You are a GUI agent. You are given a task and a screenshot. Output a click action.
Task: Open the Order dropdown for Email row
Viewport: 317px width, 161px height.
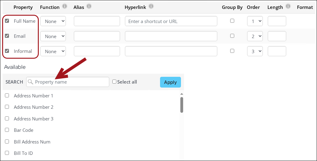click(255, 36)
